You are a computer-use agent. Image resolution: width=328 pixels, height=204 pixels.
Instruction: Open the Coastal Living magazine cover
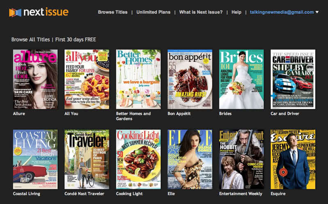(x=35, y=159)
